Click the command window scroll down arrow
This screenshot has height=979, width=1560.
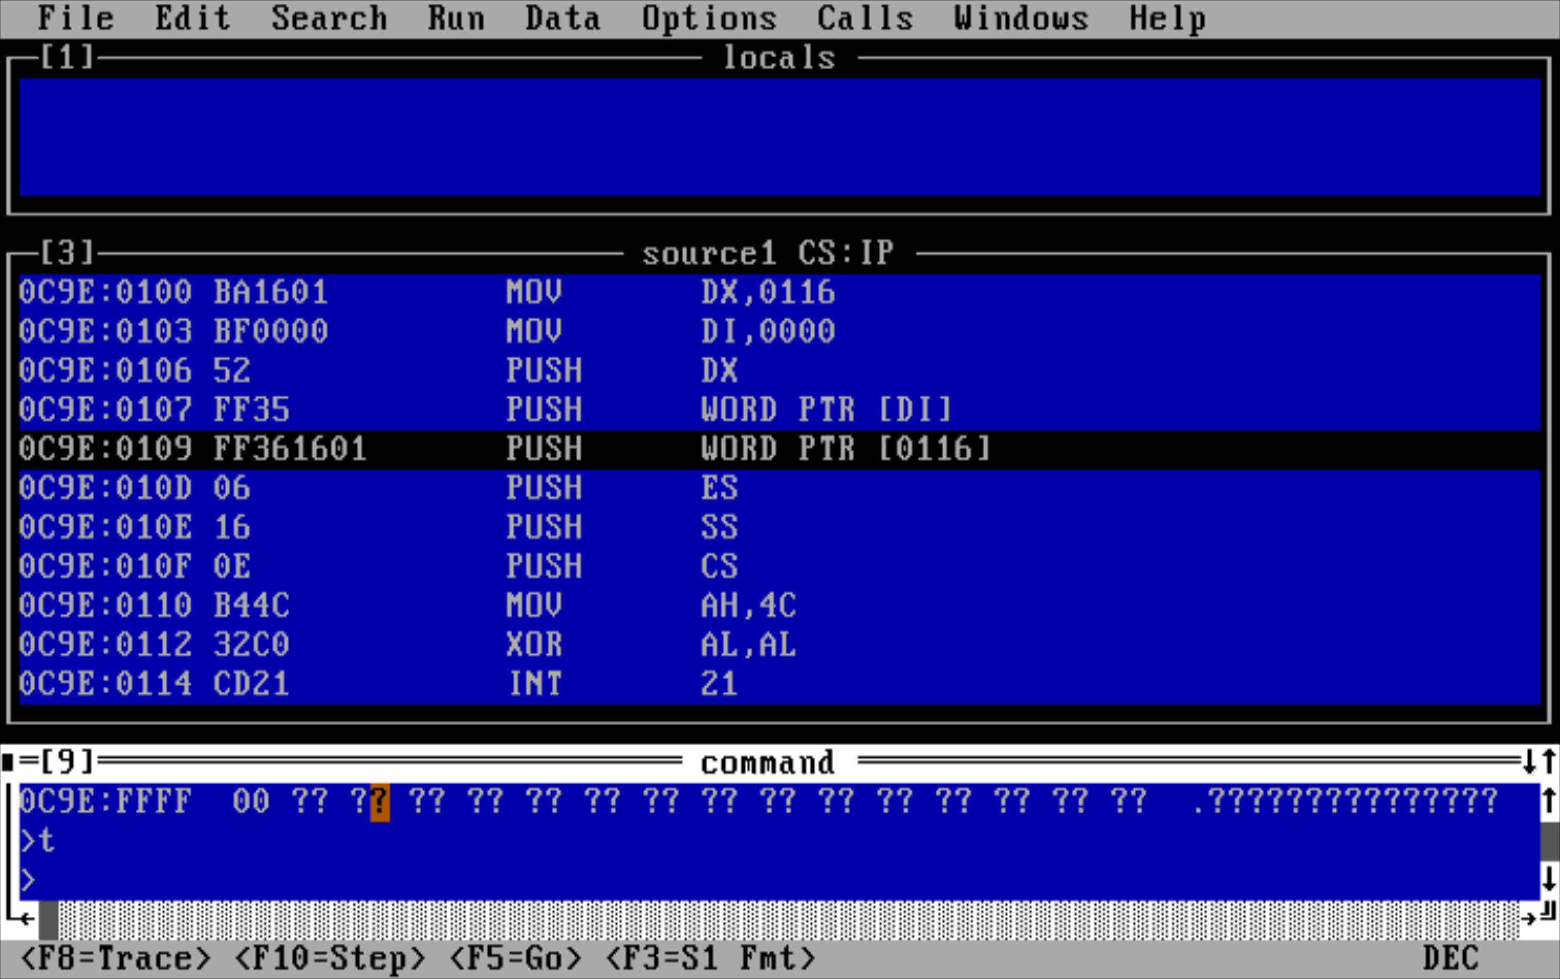point(1549,880)
